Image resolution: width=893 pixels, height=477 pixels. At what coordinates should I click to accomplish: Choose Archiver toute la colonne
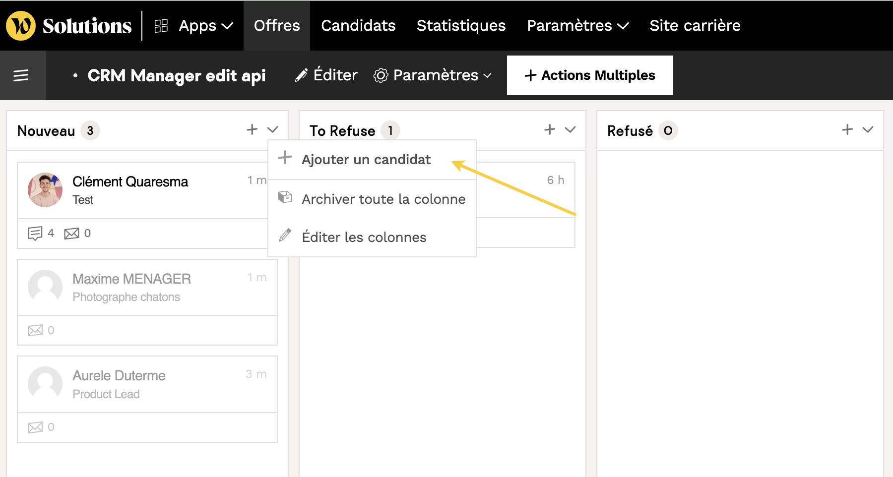[383, 199]
